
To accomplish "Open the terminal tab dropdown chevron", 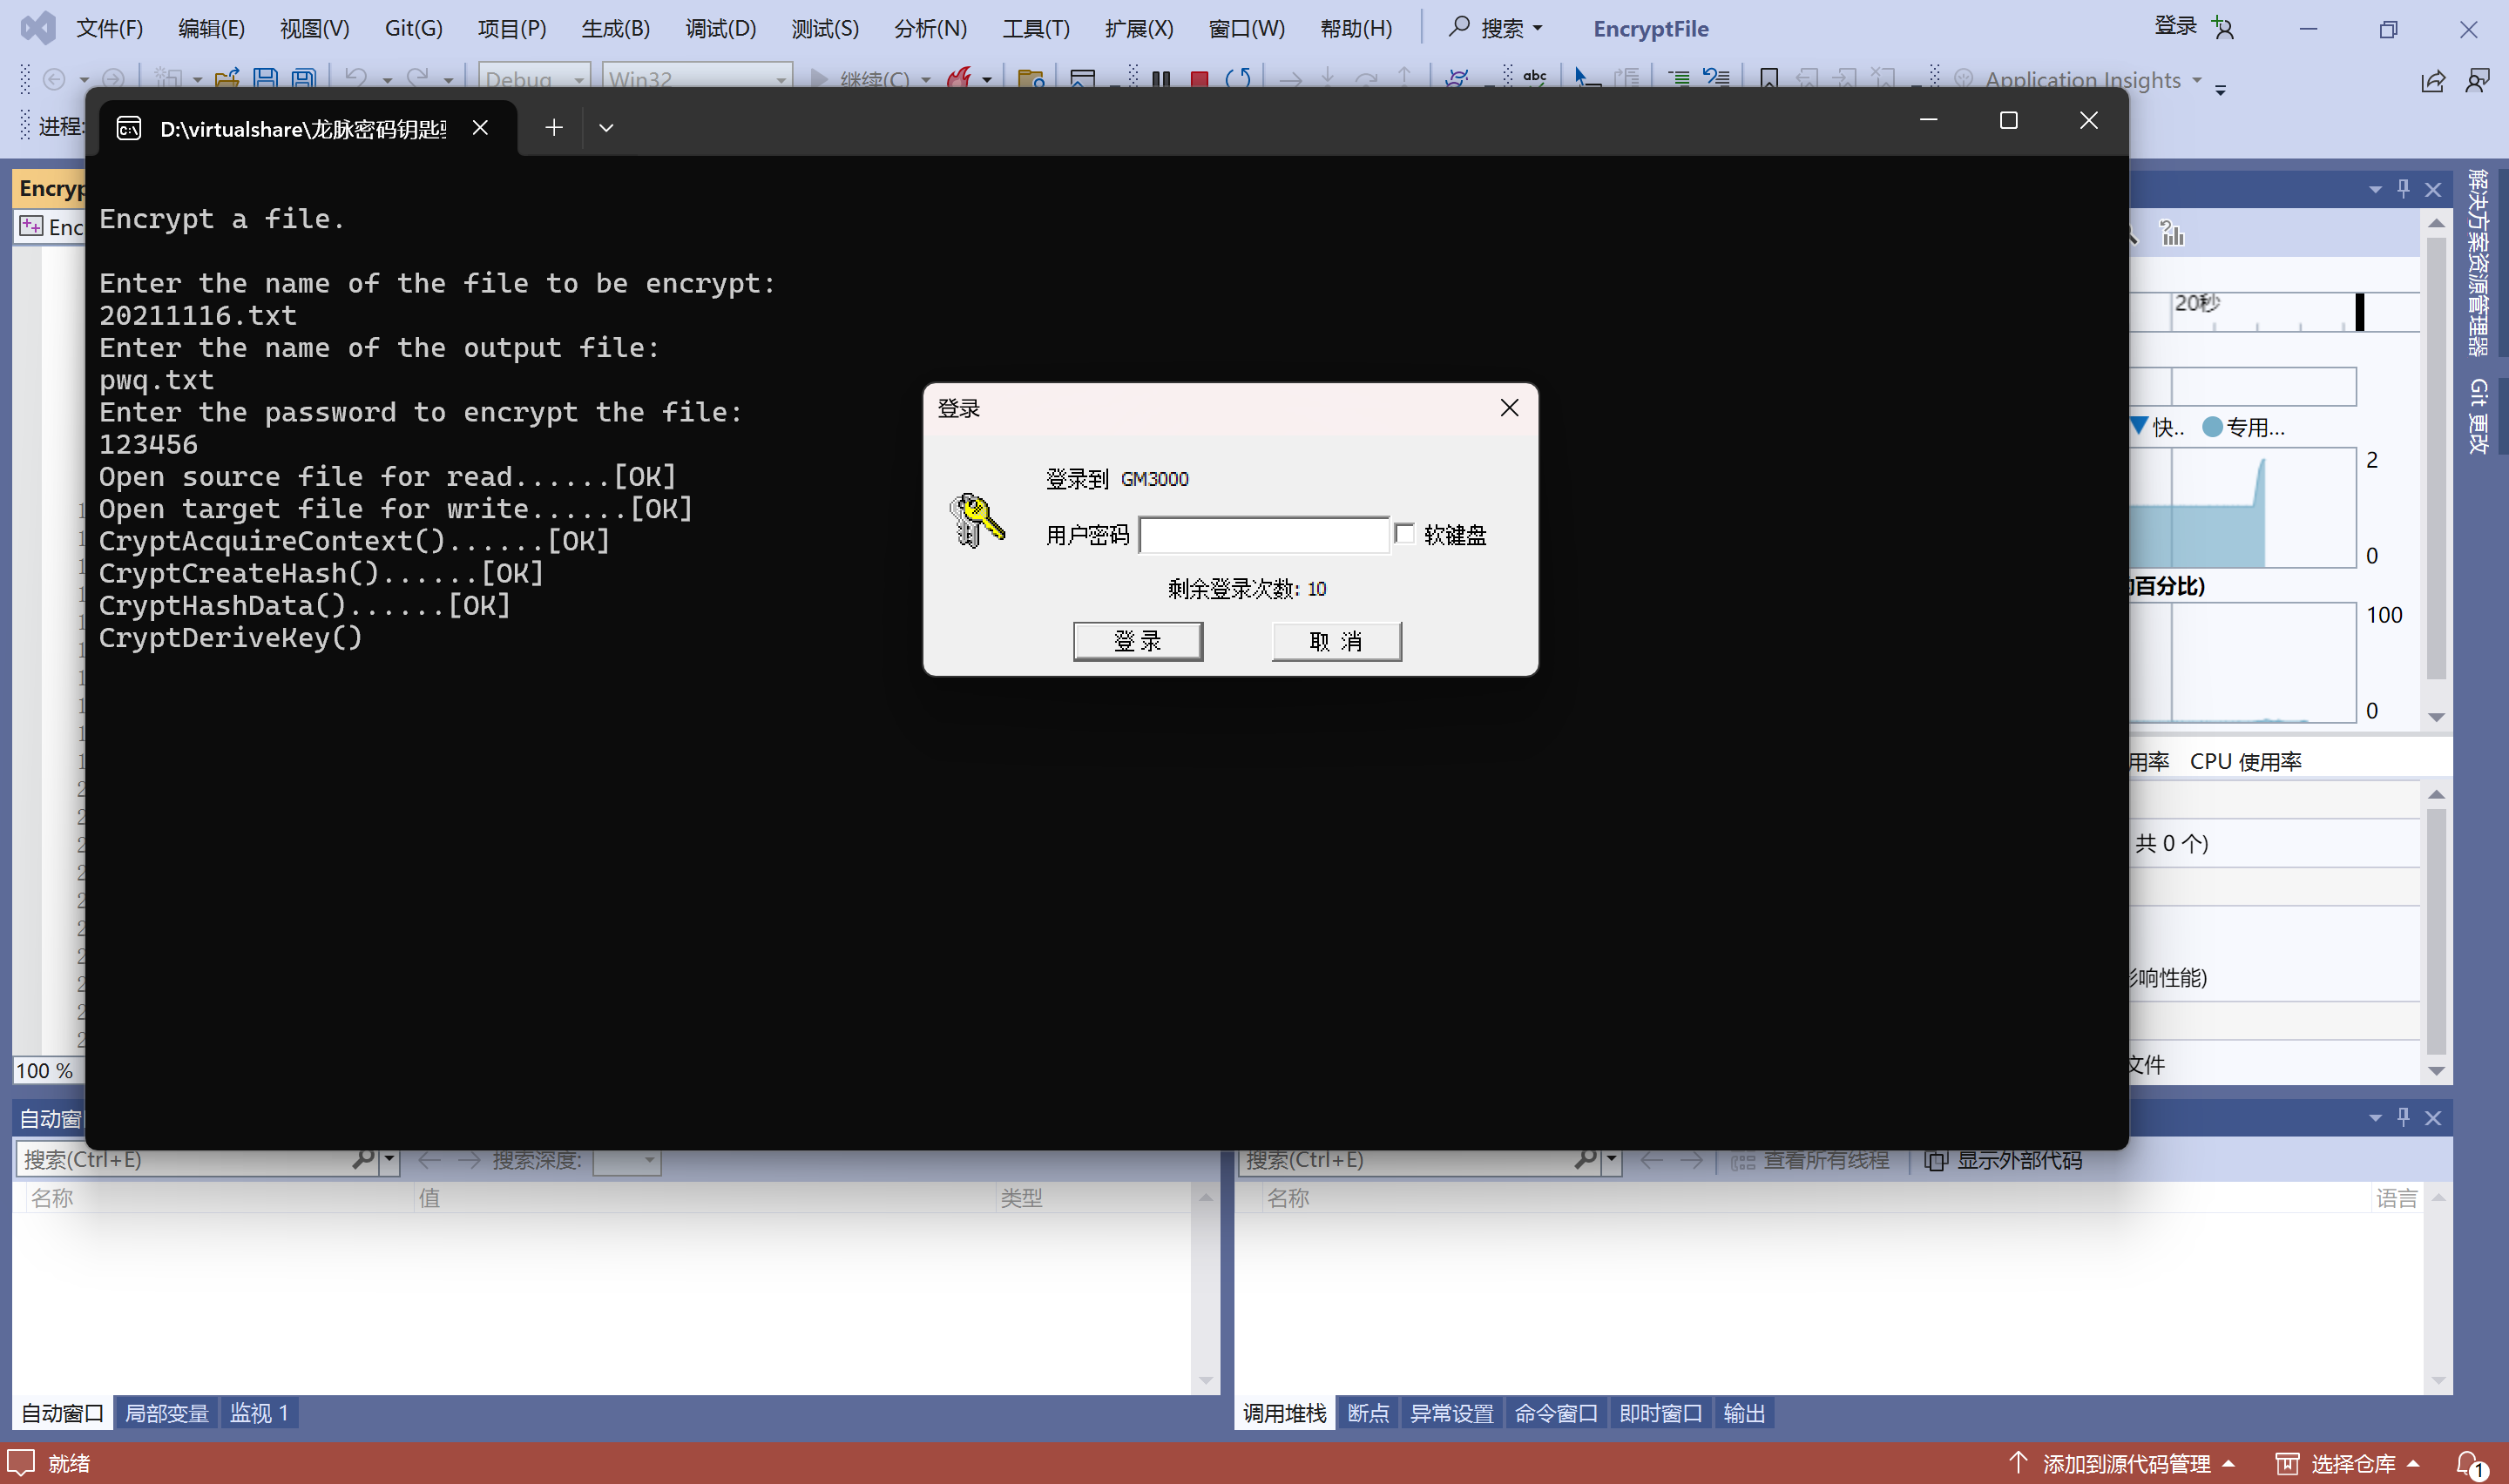I will point(606,127).
